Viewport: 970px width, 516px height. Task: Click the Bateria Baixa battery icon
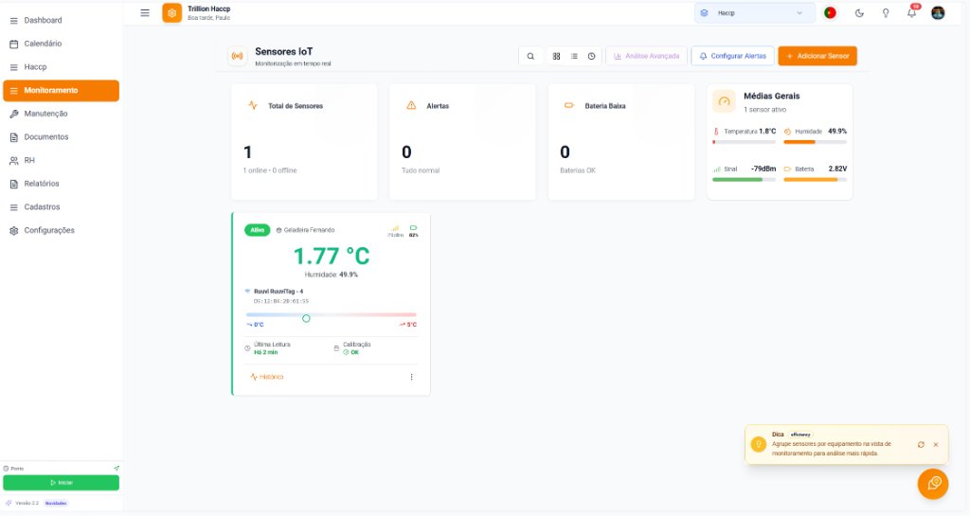pos(569,106)
